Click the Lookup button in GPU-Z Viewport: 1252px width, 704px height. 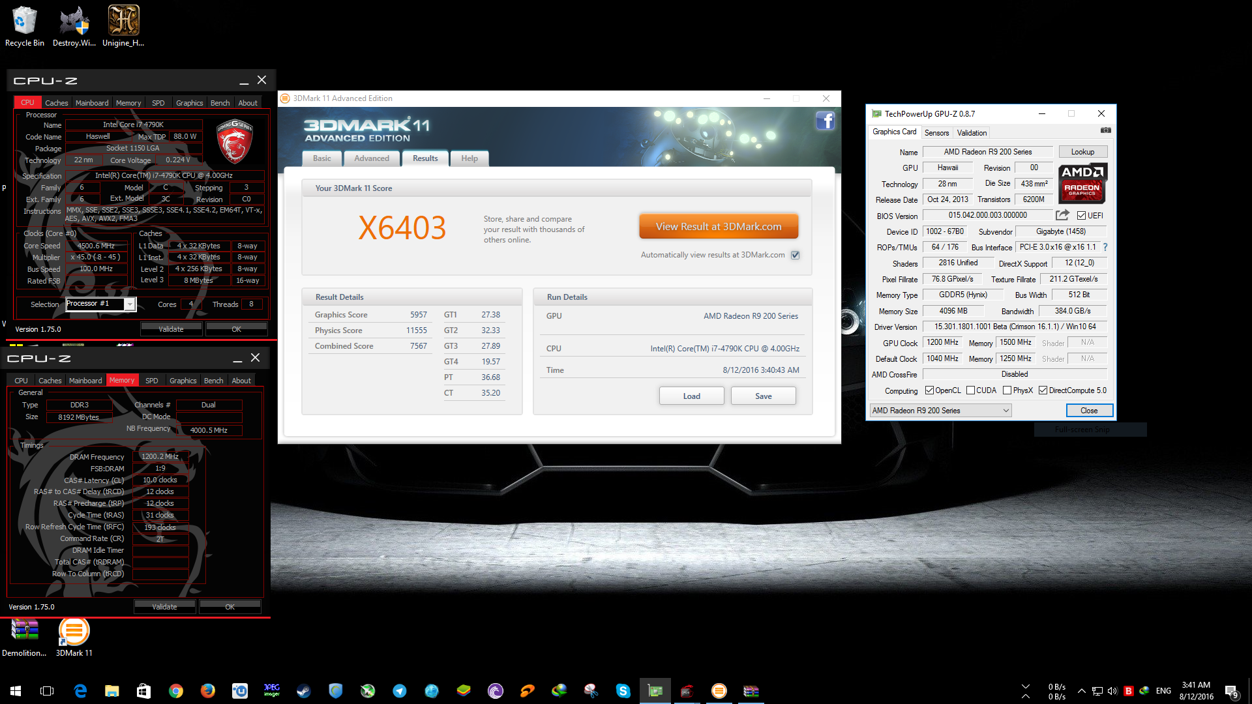1082,152
